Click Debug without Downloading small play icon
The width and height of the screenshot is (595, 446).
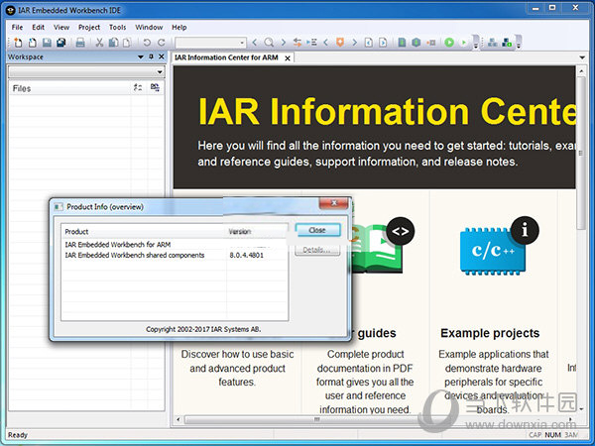point(463,43)
